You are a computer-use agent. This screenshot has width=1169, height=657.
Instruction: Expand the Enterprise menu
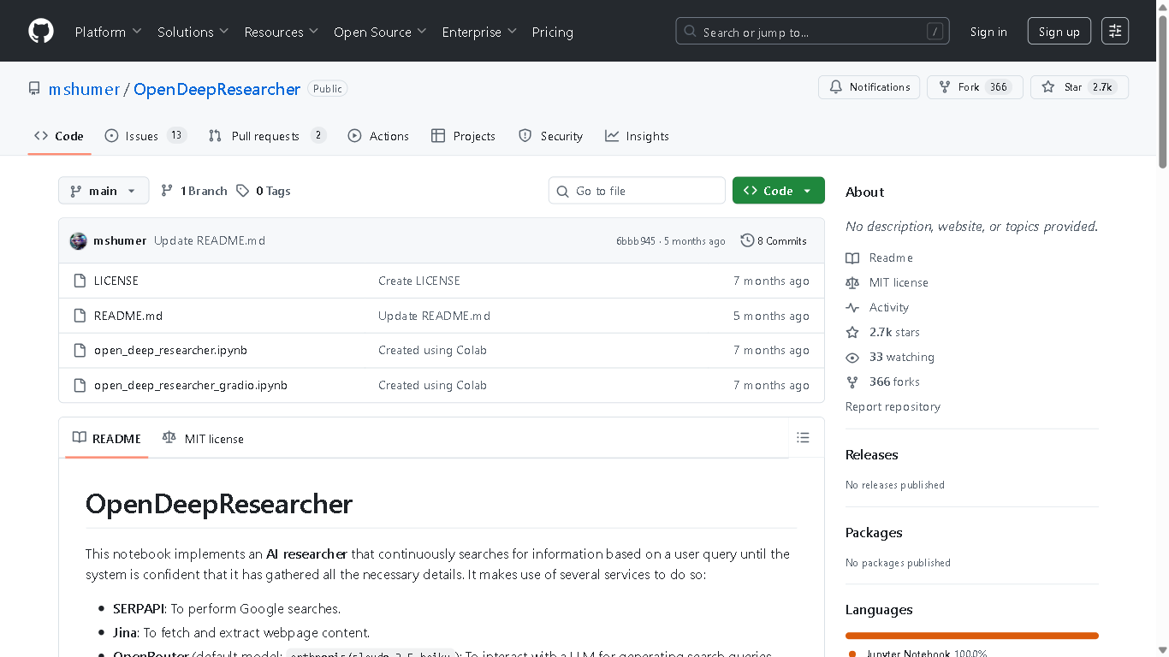click(x=479, y=32)
